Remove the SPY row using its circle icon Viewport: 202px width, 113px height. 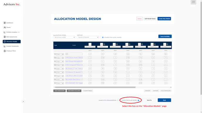pos(55,54)
